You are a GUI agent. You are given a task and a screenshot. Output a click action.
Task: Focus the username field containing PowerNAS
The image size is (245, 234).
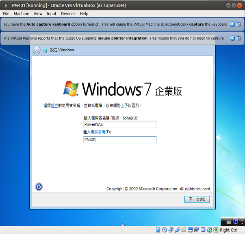[120, 124]
